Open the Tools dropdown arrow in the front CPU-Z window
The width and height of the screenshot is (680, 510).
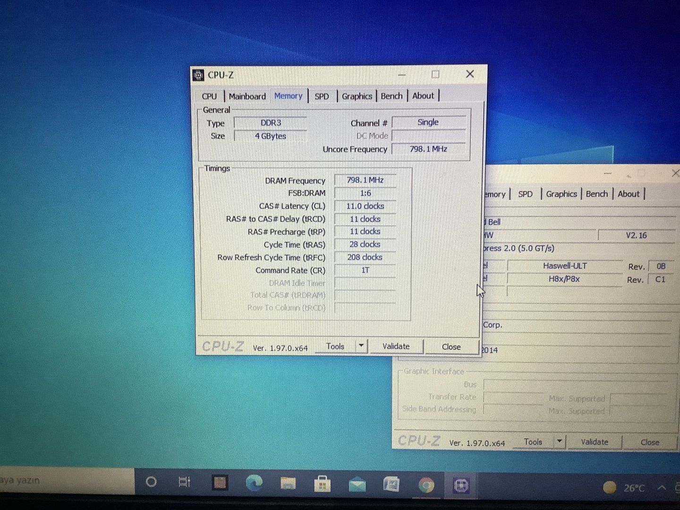(x=361, y=346)
